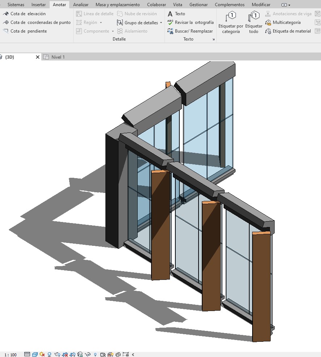Click the Multicategoría tag button

coord(286,22)
